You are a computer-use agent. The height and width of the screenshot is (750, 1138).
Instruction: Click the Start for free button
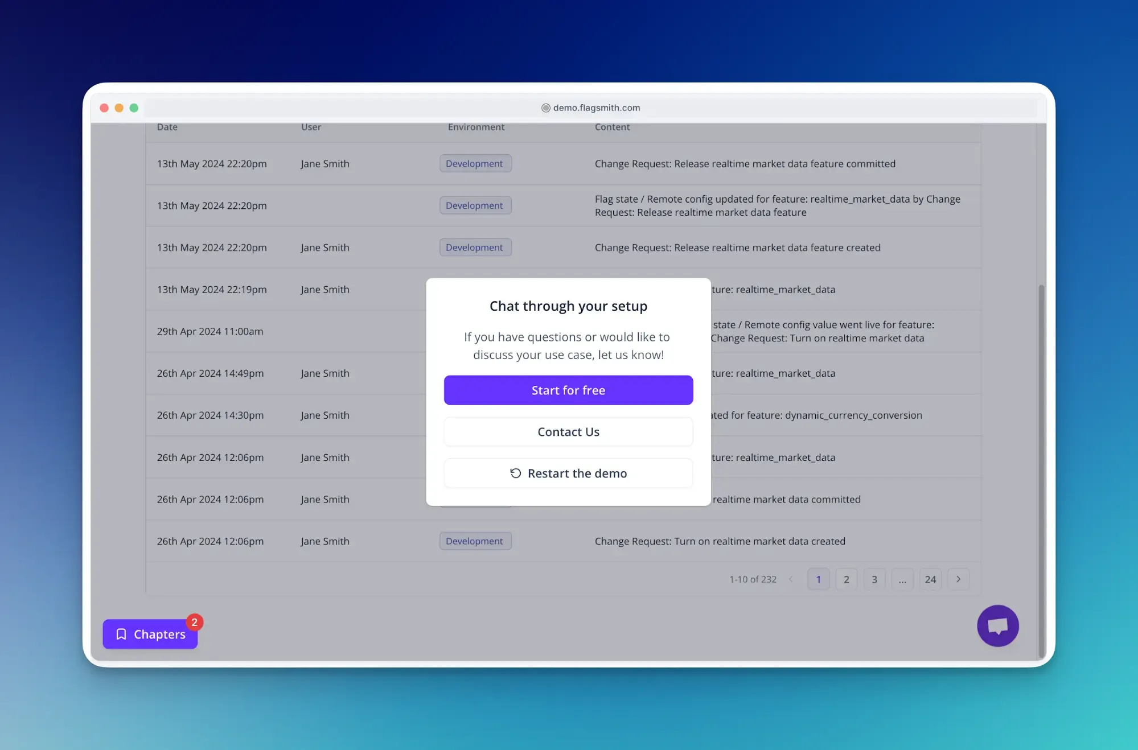coord(568,390)
